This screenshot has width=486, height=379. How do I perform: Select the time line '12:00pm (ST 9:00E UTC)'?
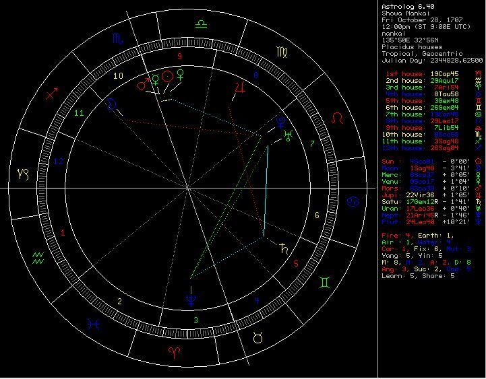[x=426, y=27]
